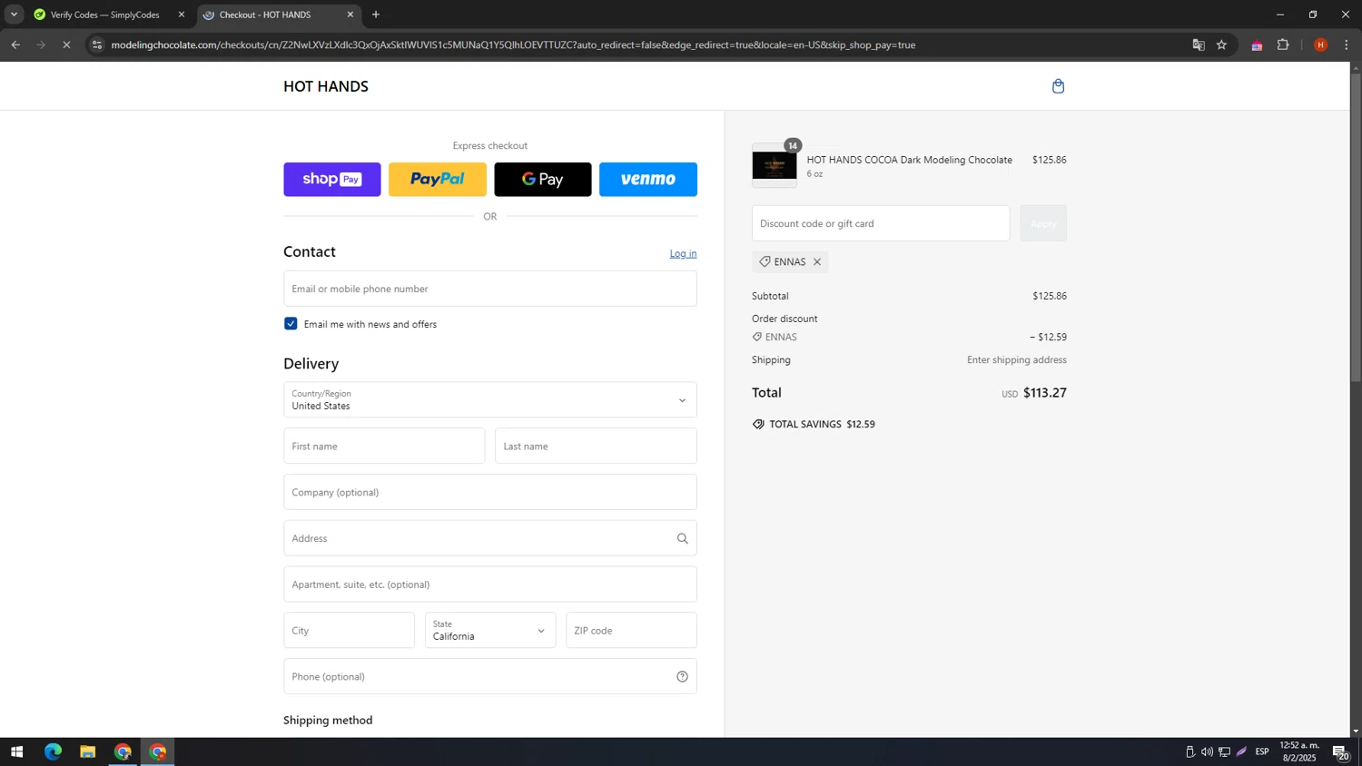Expand the Country/Region dropdown
This screenshot has height=766, width=1362.
pos(490,400)
